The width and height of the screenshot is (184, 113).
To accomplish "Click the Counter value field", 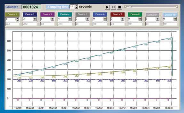I will coord(31,7).
